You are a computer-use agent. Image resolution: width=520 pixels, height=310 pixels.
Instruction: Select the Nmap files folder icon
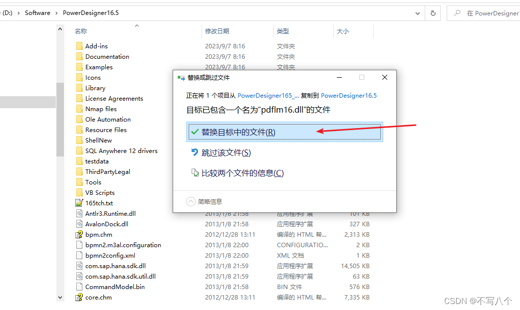tap(79, 109)
